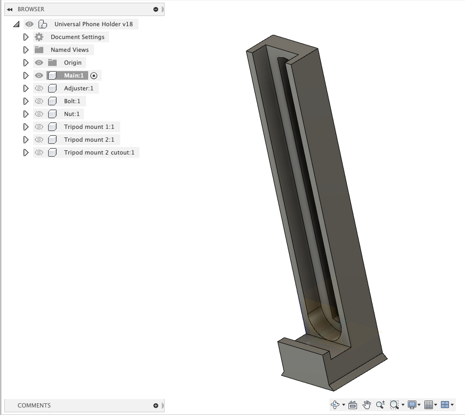Select the Orbit navigation tool
This screenshot has height=415, width=465.
(335, 405)
